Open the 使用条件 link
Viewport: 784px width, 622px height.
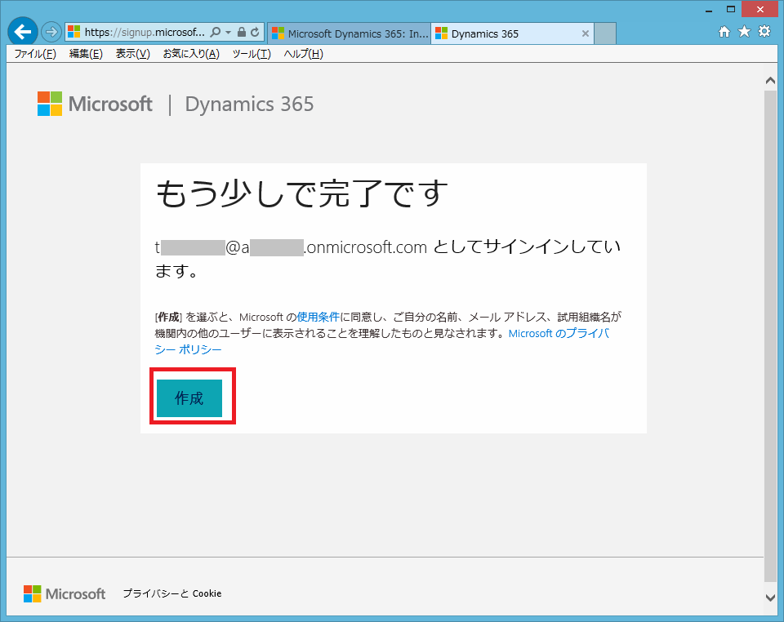pos(318,317)
